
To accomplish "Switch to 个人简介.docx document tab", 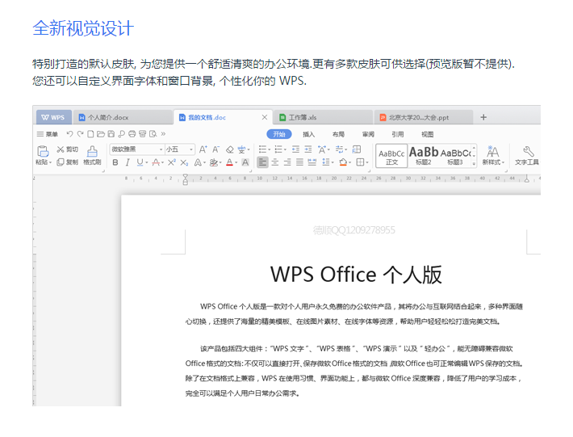I will click(x=123, y=117).
